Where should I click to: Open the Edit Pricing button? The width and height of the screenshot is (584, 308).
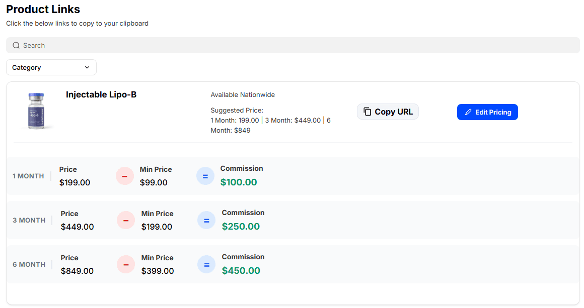coord(487,112)
